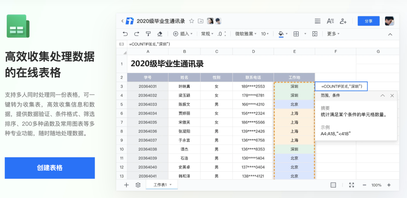Screen dimensions: 407x198
Task: Click the 创建表格 button
Action: [x=50, y=168]
